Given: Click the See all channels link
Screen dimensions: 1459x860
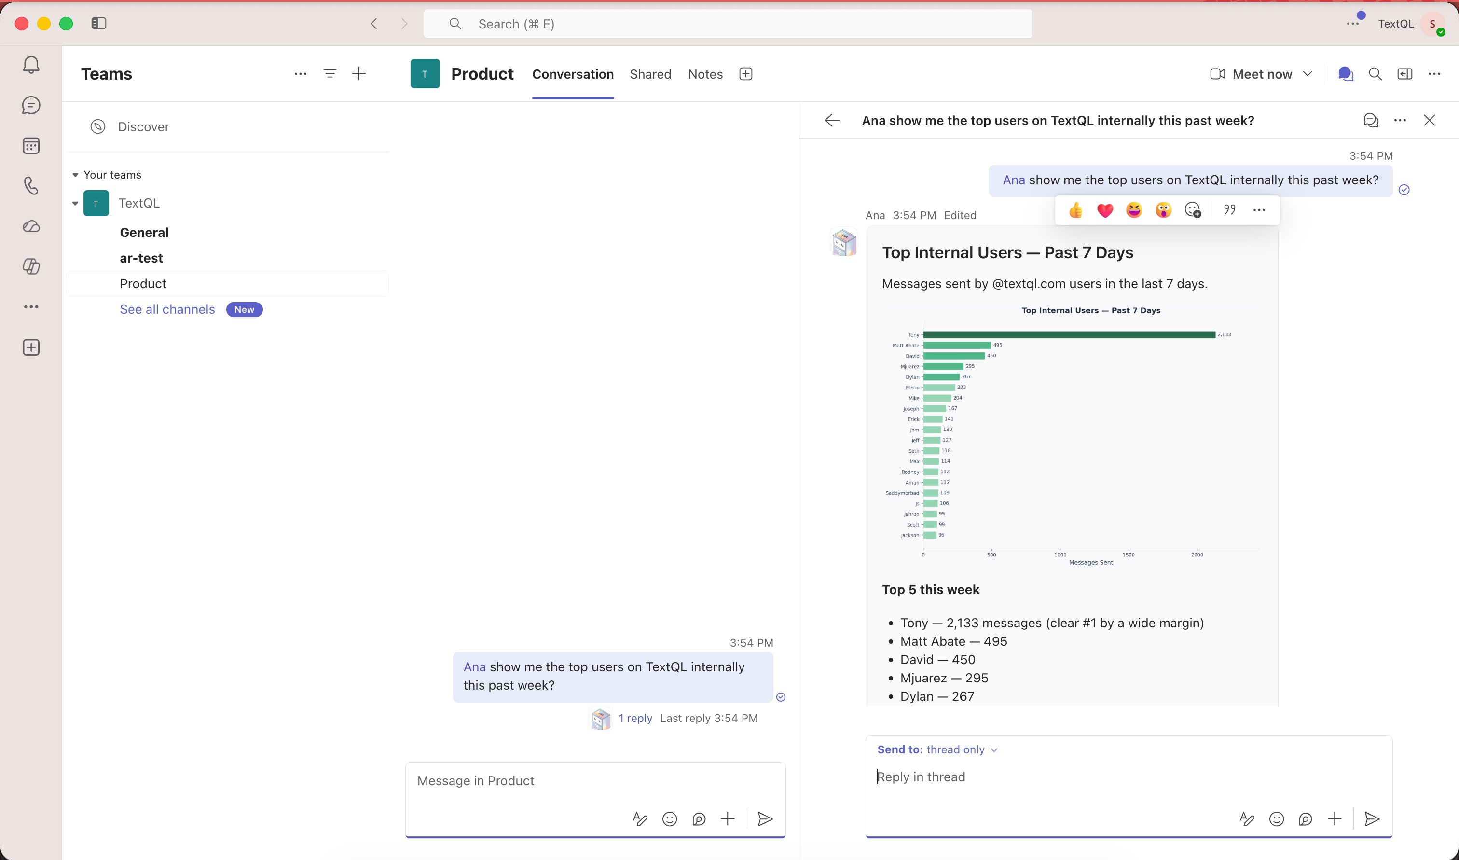Looking at the screenshot, I should [x=167, y=309].
